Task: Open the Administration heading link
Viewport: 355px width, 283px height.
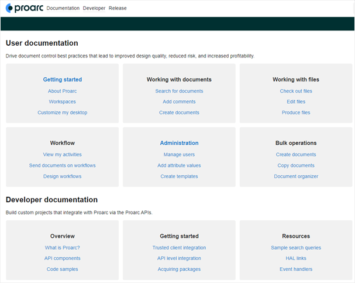Action: click(x=179, y=143)
